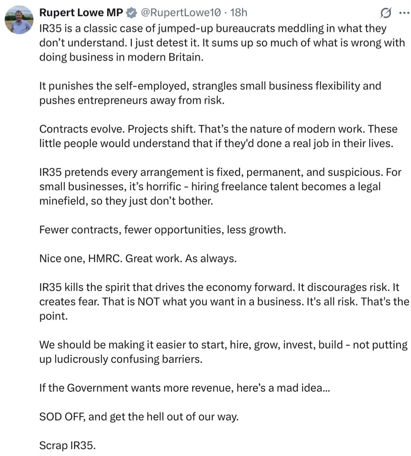Click the line beginning 'IR35 pretends every arrangement'
The image size is (411, 456).
(220, 172)
